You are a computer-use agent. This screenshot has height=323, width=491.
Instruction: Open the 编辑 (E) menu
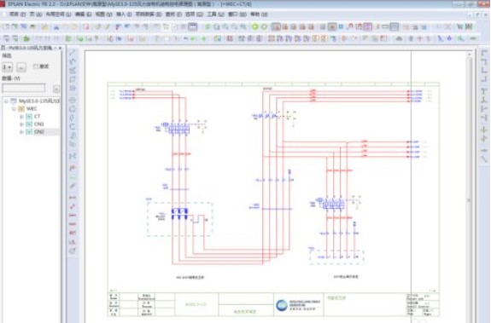click(x=83, y=14)
